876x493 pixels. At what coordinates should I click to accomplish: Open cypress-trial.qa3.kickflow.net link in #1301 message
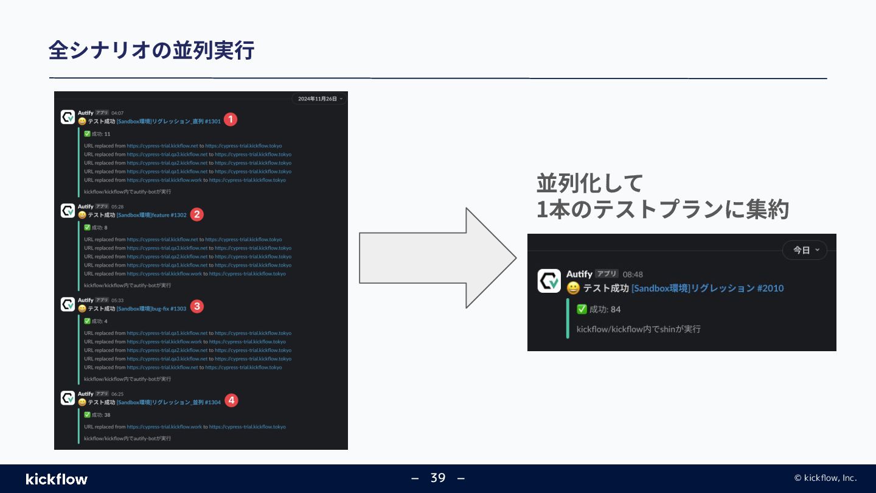pyautogui.click(x=167, y=155)
